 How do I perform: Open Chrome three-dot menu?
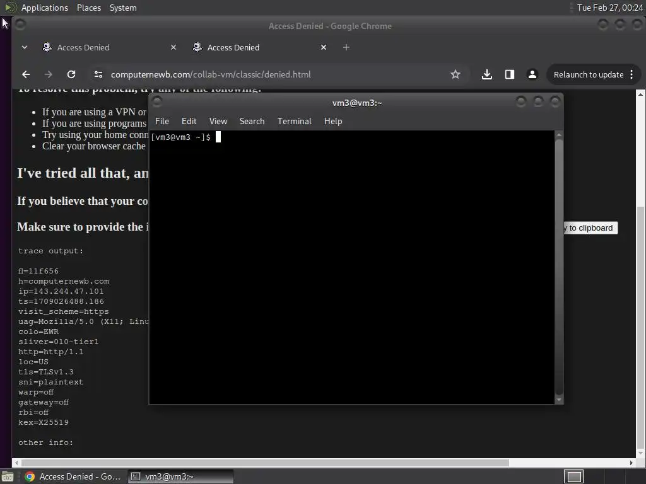point(631,74)
